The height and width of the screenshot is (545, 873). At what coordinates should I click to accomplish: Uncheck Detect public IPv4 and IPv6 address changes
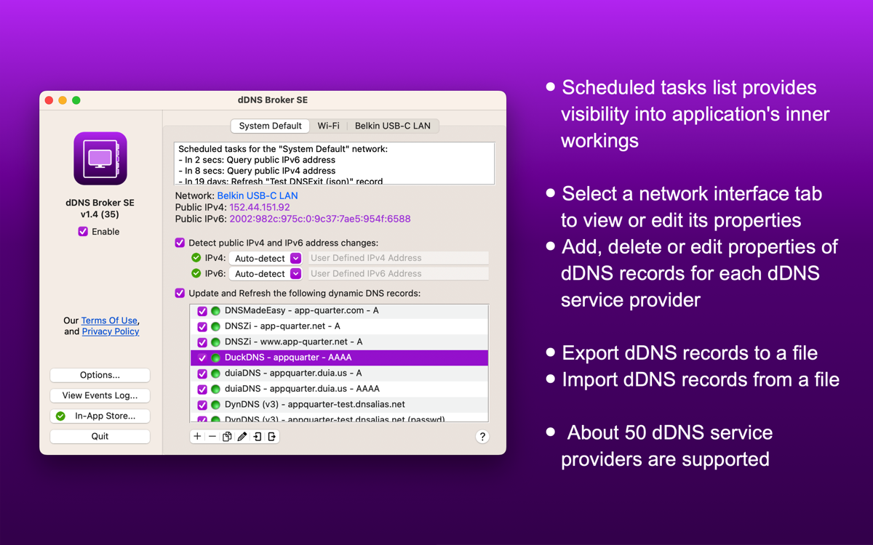tap(180, 243)
